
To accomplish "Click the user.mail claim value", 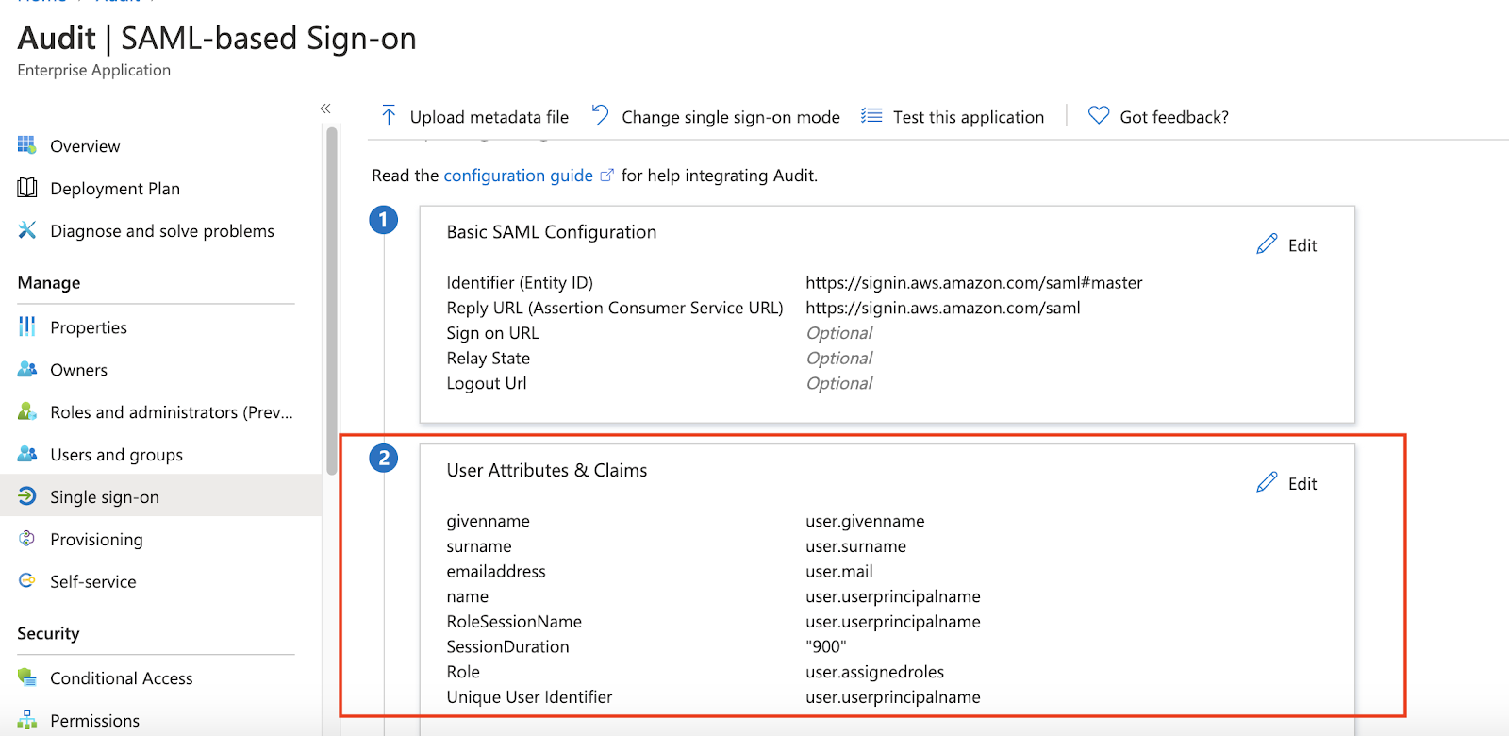I will tap(839, 571).
